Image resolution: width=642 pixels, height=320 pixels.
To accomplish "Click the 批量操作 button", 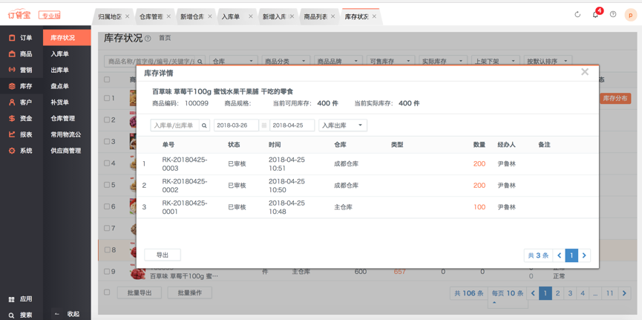I will pyautogui.click(x=189, y=293).
